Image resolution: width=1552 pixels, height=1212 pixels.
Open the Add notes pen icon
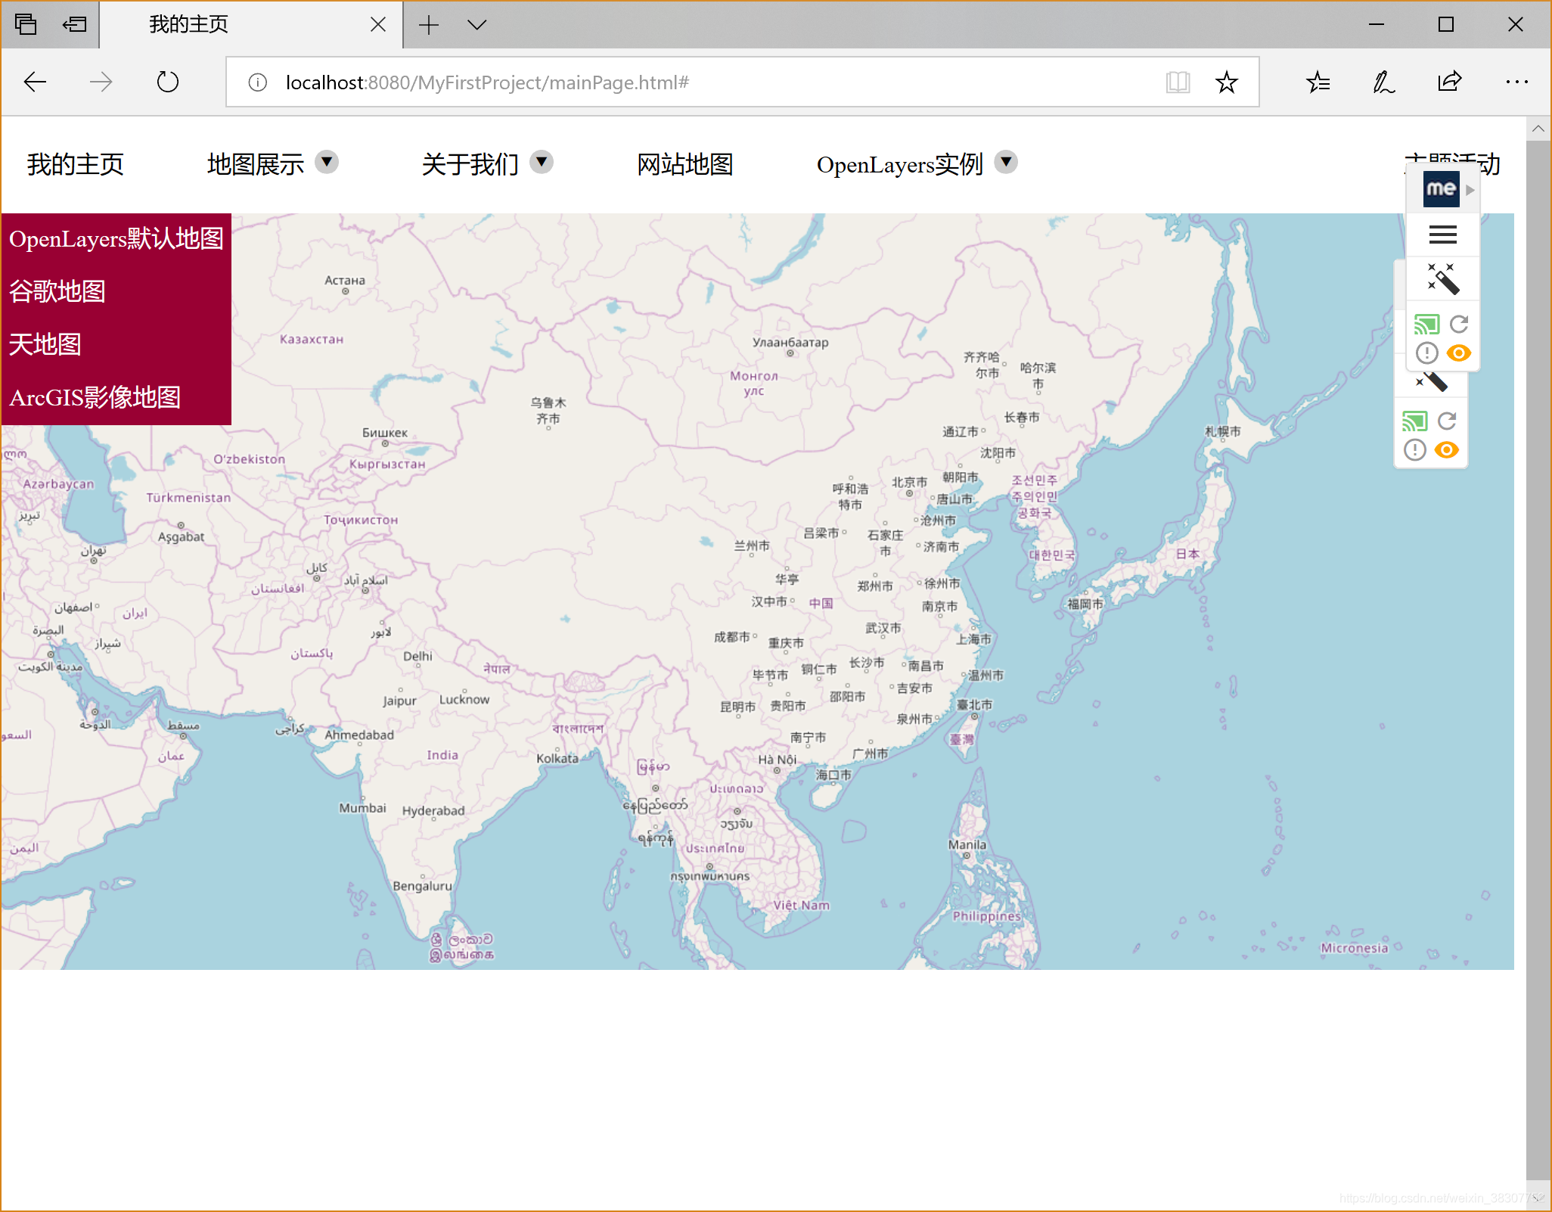click(1383, 82)
